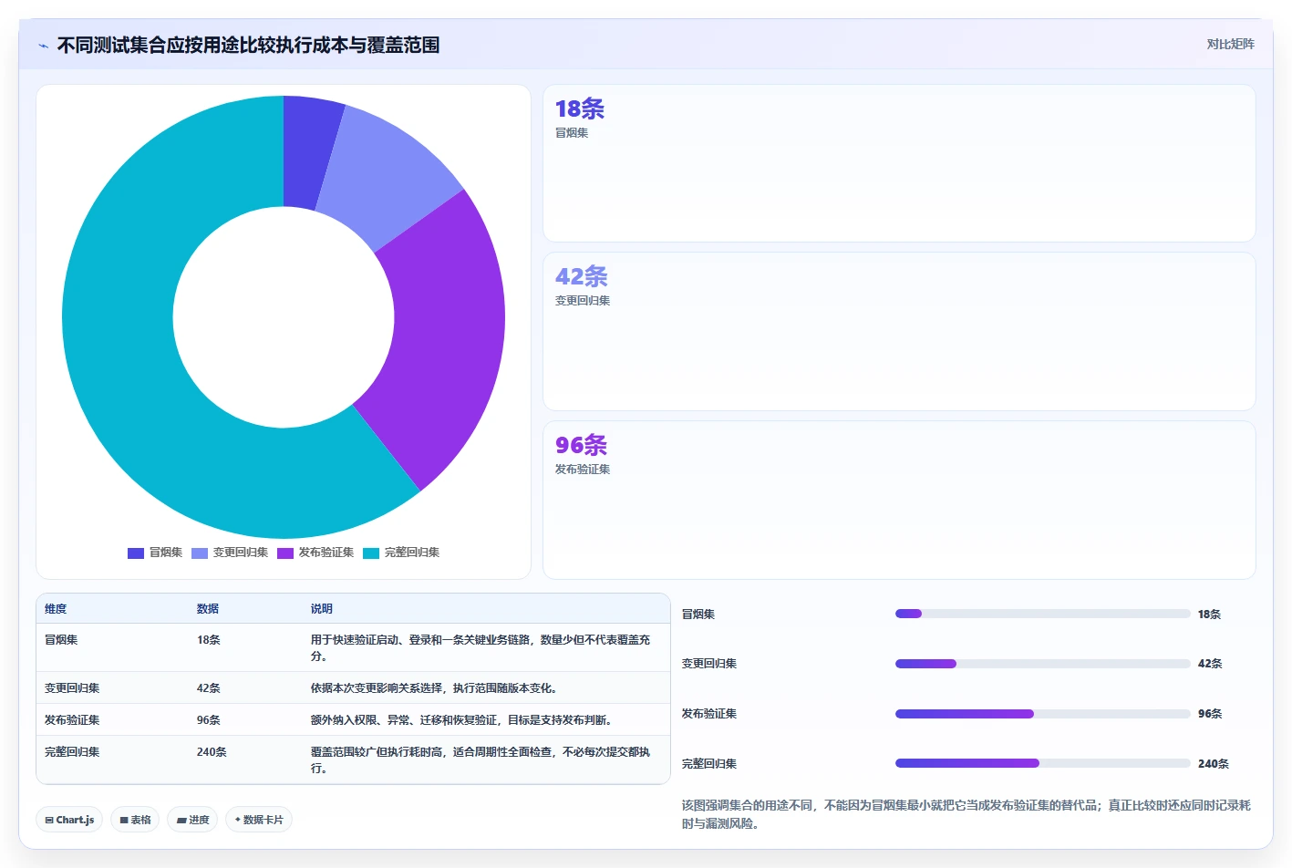Click the 变更回归集 caption on the second data card
This screenshot has height=868, width=1292.
pyautogui.click(x=583, y=301)
